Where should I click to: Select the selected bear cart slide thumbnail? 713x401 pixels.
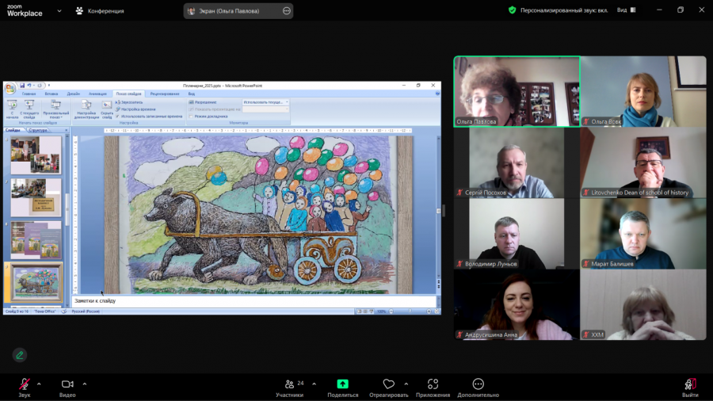tap(36, 282)
